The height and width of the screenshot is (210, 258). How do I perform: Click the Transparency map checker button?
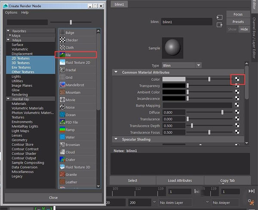click(237, 86)
